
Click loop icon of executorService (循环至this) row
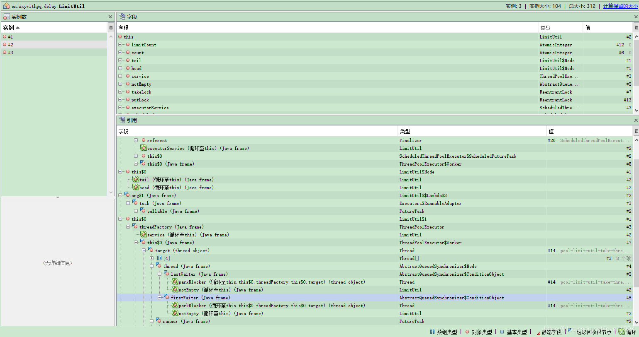point(144,148)
